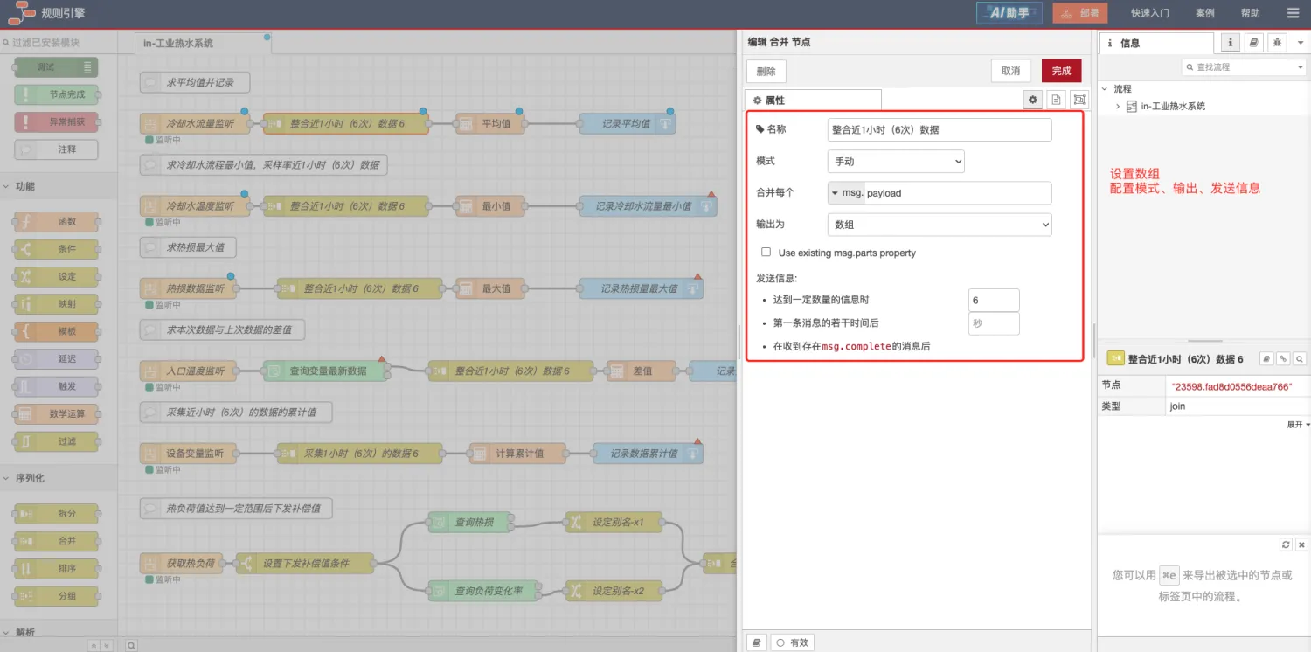This screenshot has width=1311, height=652.
Task: Click the canvas search magnifier icon at bottom
Action: click(x=131, y=645)
